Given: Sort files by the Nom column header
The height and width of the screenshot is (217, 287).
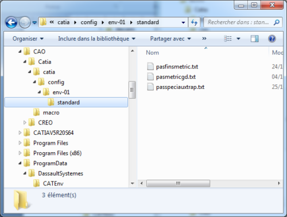Looking at the screenshot, I should tap(153, 53).
